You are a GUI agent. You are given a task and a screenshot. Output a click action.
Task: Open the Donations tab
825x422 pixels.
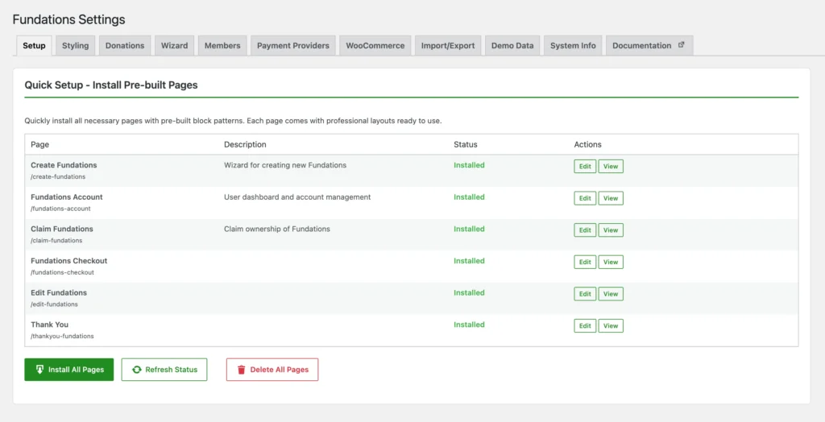coord(125,45)
